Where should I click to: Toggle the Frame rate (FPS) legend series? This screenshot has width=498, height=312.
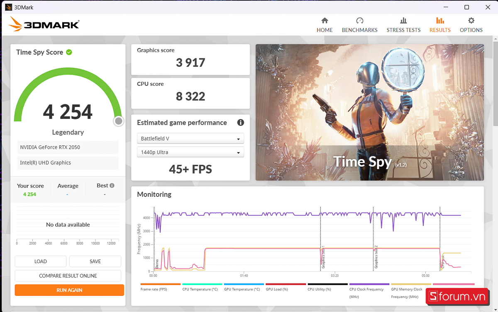coord(161,288)
